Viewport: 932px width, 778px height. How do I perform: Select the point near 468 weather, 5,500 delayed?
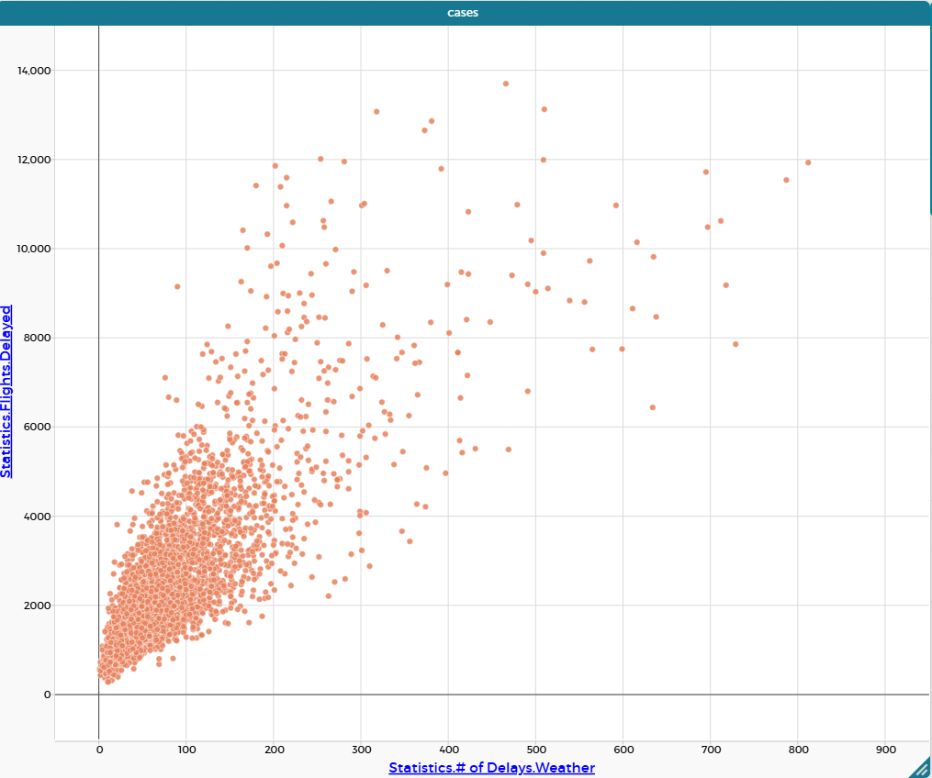(509, 450)
